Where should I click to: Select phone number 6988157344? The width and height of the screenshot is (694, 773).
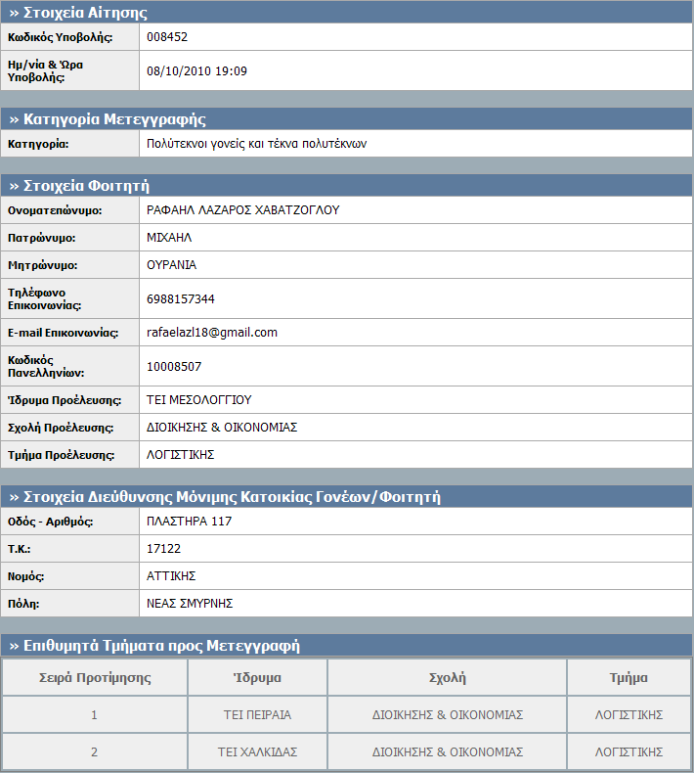pos(180,299)
